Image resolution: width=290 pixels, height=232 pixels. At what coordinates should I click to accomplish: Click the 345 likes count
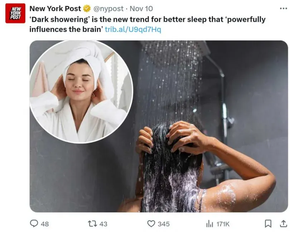pyautogui.click(x=164, y=224)
